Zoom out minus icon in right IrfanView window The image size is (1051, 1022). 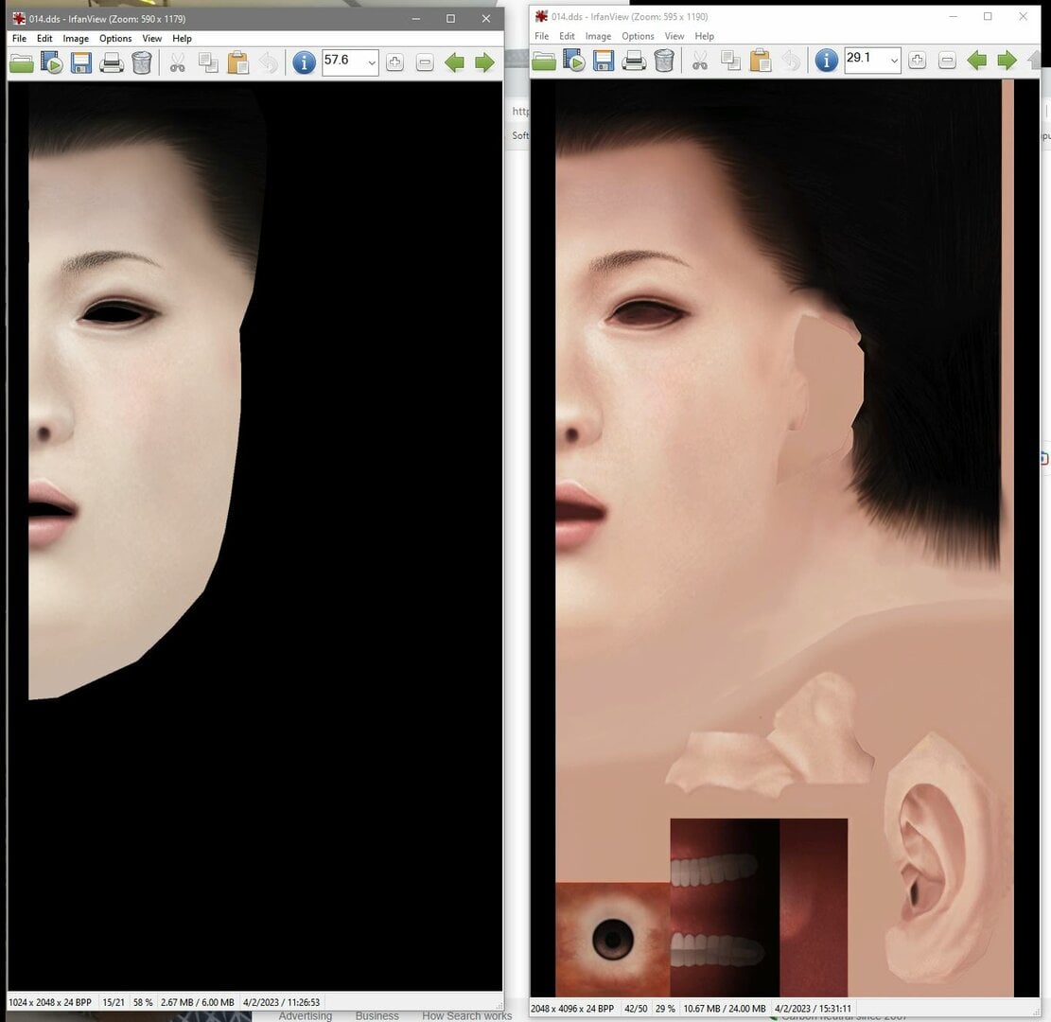pyautogui.click(x=946, y=61)
